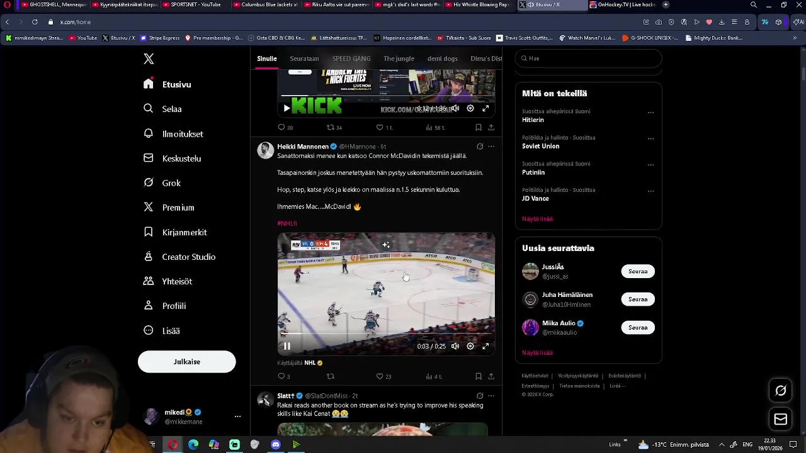Open Microsoft Edge from taskbar
The width and height of the screenshot is (806, 453).
[193, 445]
